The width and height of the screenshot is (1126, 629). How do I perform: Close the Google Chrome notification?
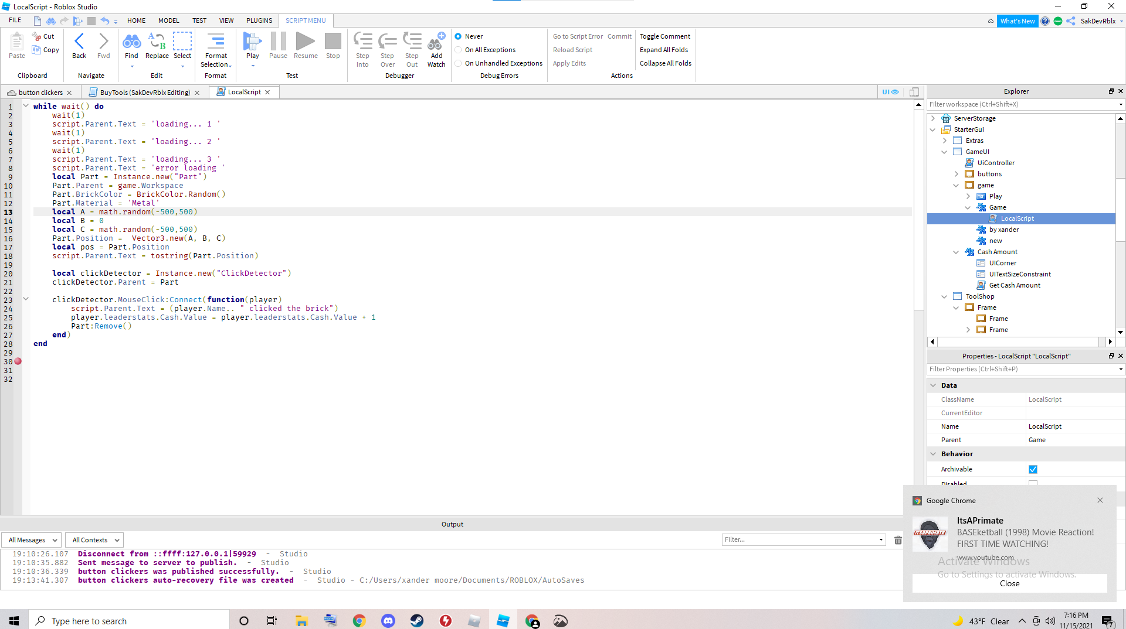click(x=1100, y=500)
